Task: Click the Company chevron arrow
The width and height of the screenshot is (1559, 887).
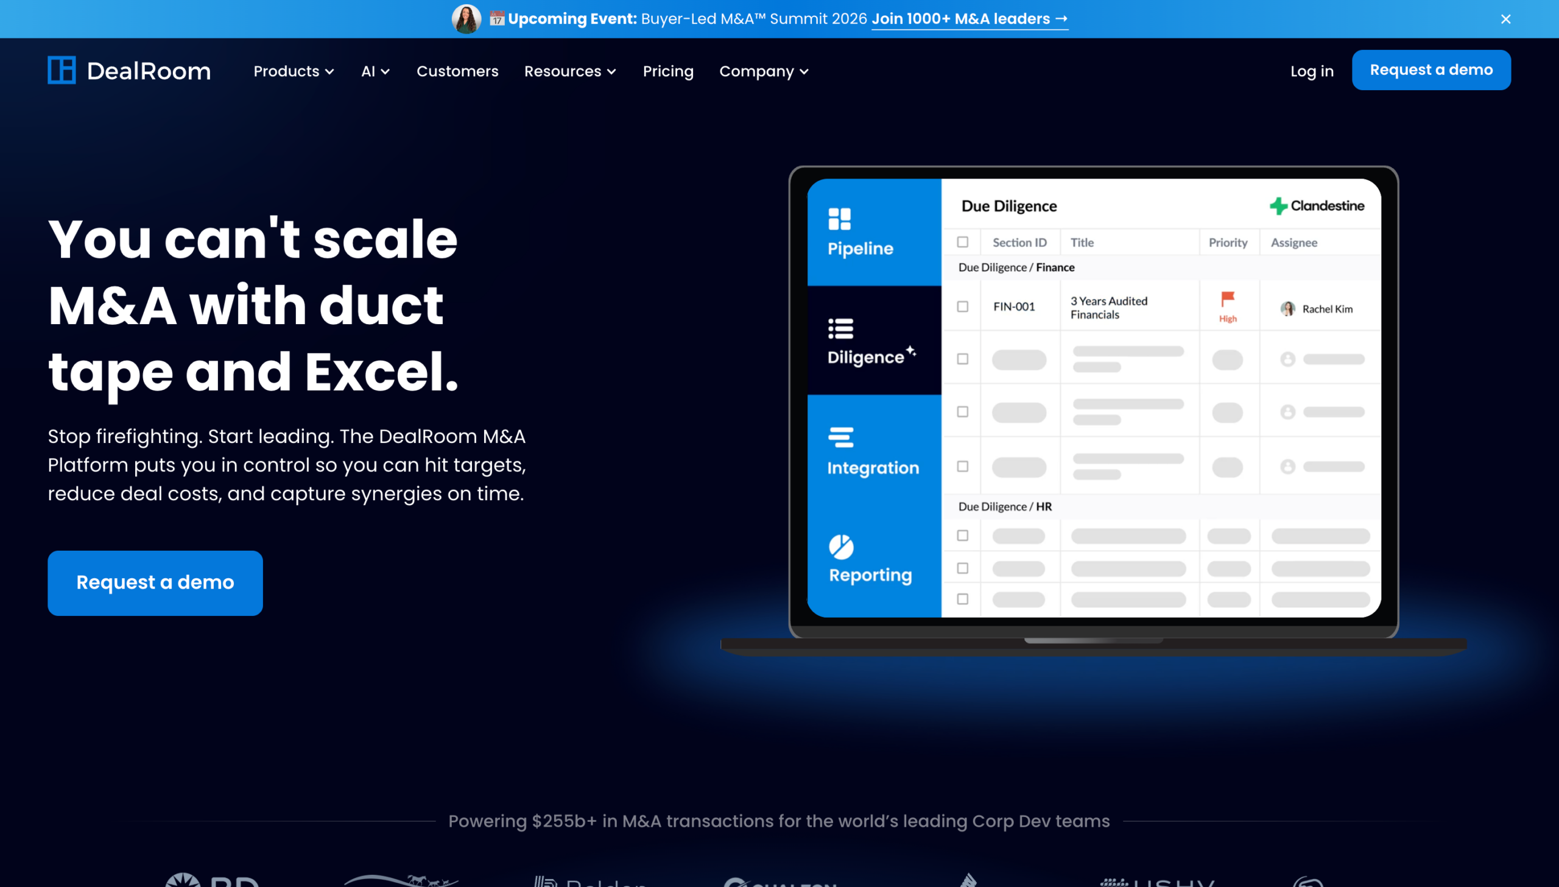Action: (x=804, y=72)
